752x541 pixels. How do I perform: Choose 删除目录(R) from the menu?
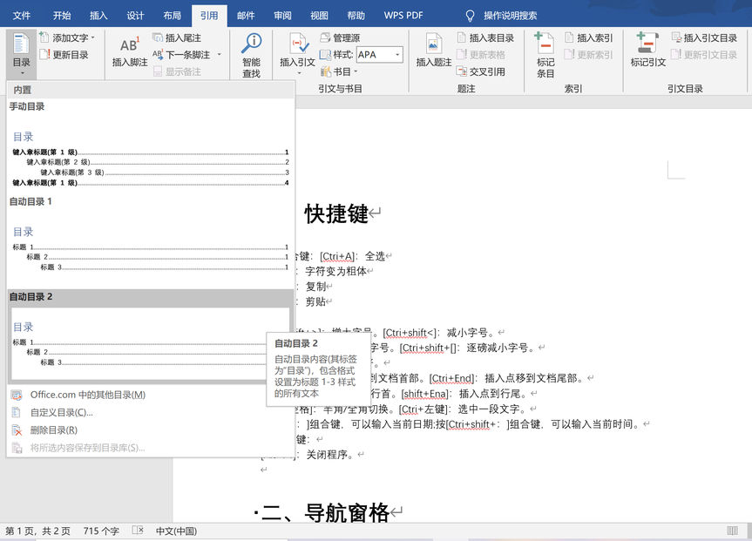coord(53,429)
